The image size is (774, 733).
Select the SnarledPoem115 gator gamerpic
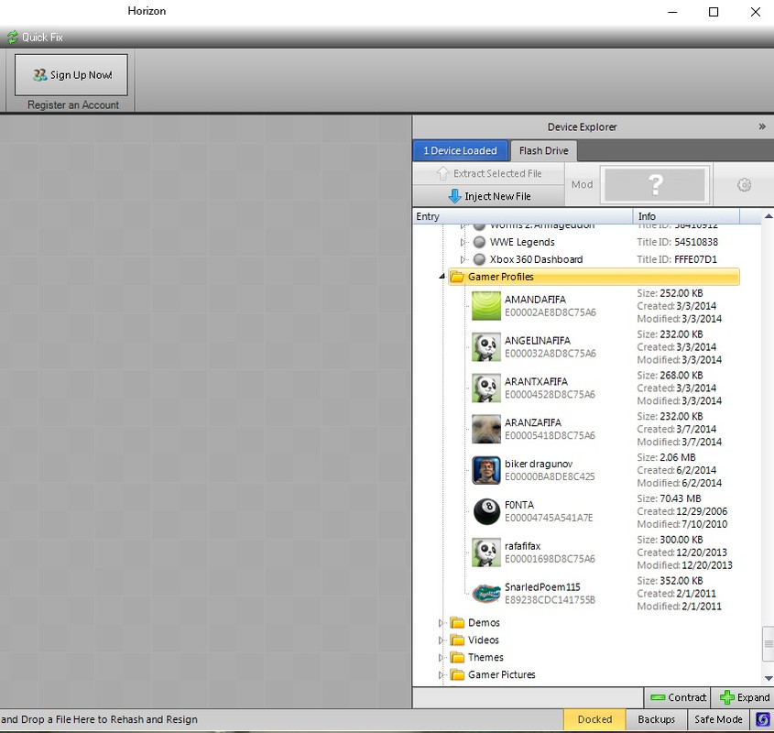486,593
